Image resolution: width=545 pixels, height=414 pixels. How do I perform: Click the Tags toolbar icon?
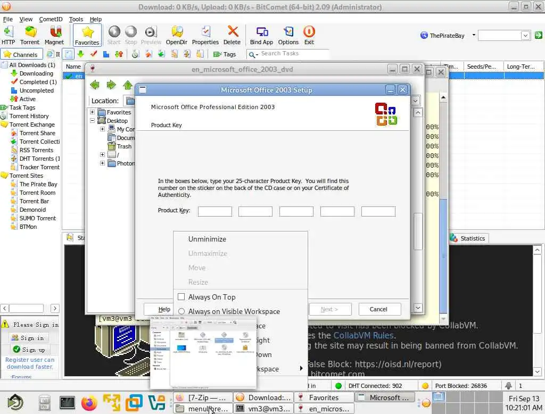click(x=225, y=54)
